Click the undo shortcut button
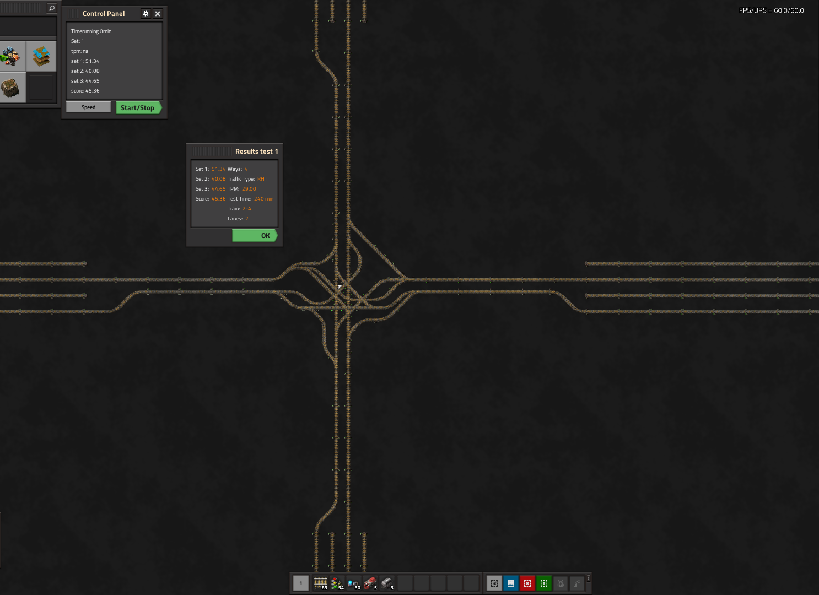This screenshot has width=819, height=595. tap(494, 583)
